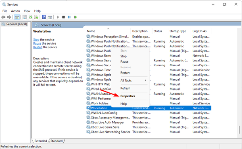Select Properties in the context menu
Screen dimensions: 242x149
[130, 96]
